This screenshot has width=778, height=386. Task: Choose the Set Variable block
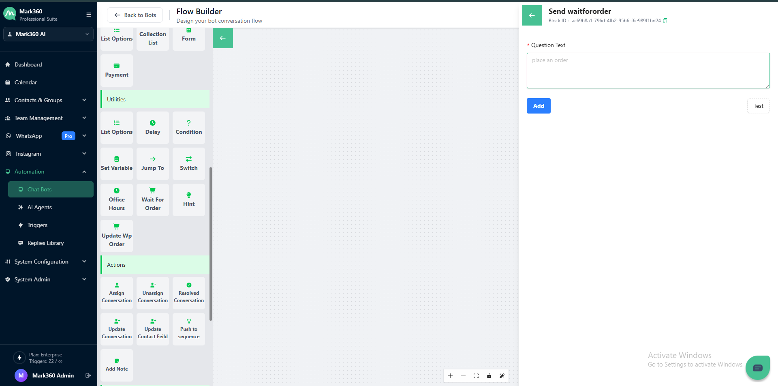point(117,163)
